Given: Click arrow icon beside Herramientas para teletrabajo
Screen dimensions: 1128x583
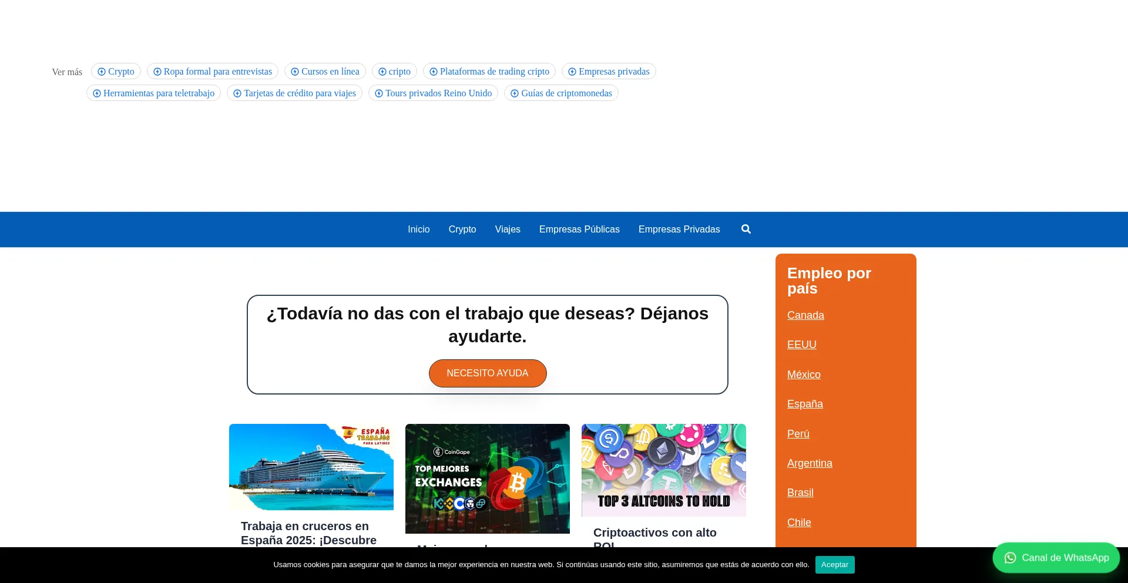Looking at the screenshot, I should tap(97, 93).
